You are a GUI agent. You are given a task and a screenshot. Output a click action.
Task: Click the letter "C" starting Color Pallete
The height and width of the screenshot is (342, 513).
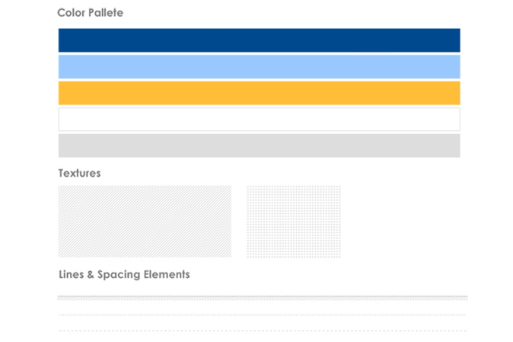tap(61, 13)
